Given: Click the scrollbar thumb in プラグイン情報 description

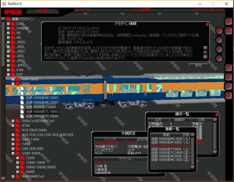Looking at the screenshot, I should (205, 52).
